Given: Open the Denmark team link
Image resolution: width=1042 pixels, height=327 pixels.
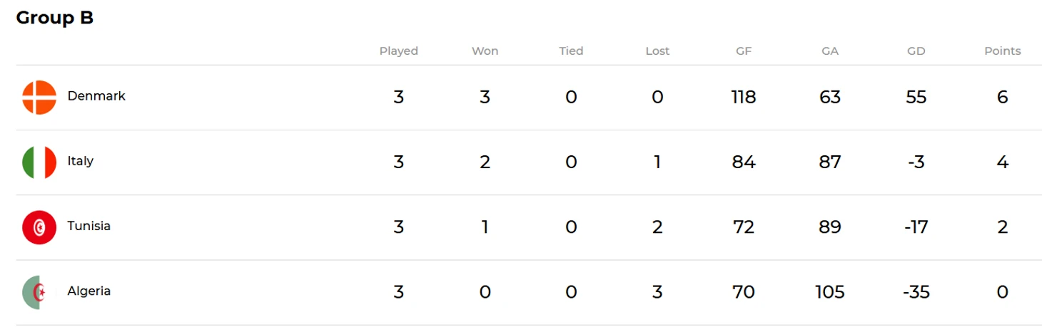Looking at the screenshot, I should click(x=96, y=96).
